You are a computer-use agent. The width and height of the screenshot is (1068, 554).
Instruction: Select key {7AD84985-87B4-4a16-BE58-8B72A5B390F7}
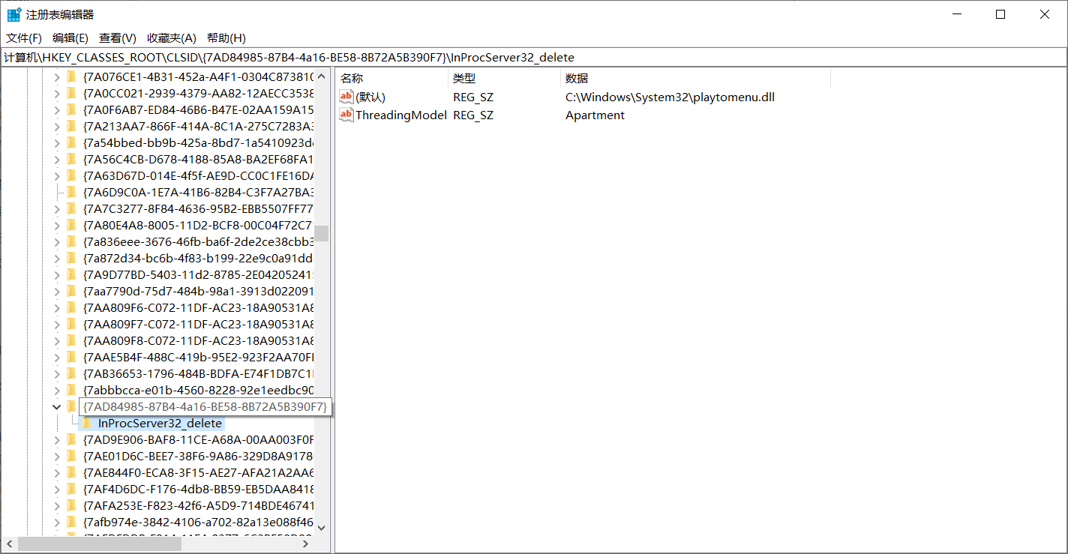[x=205, y=407]
